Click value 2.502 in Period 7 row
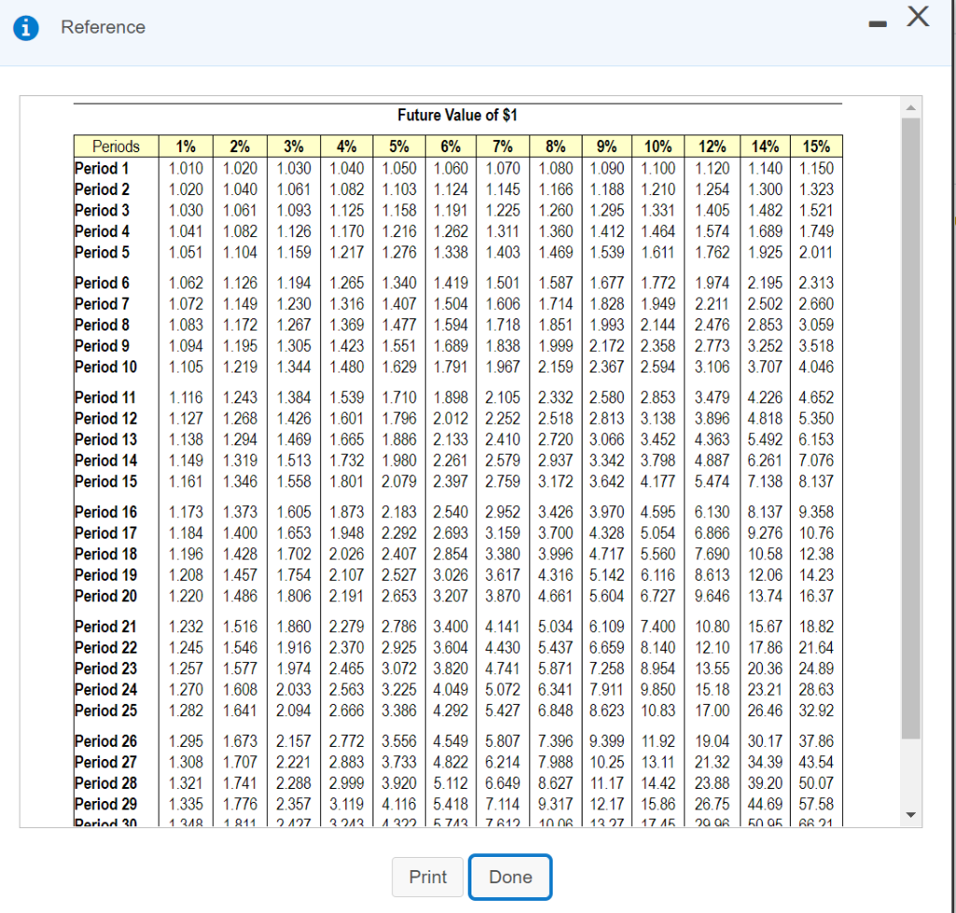Screen dimensions: 956x913 766,303
